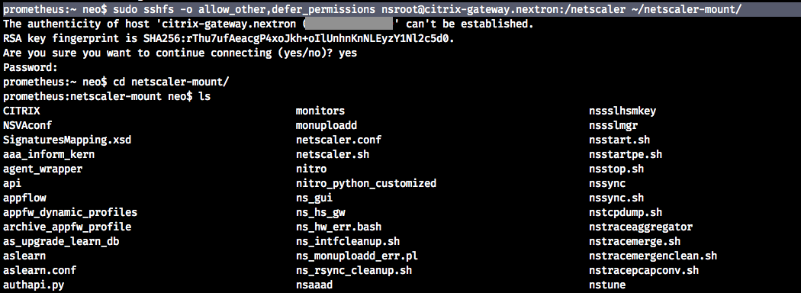Select the ns_hw_err.bash entry
The height and width of the screenshot is (293, 801).
pyautogui.click(x=339, y=227)
